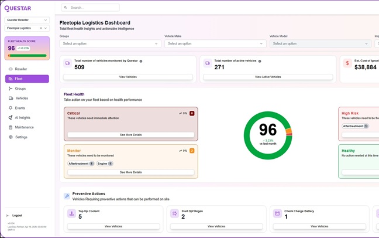Select the Fleet menu item
The image size is (379, 238).
pos(27,79)
